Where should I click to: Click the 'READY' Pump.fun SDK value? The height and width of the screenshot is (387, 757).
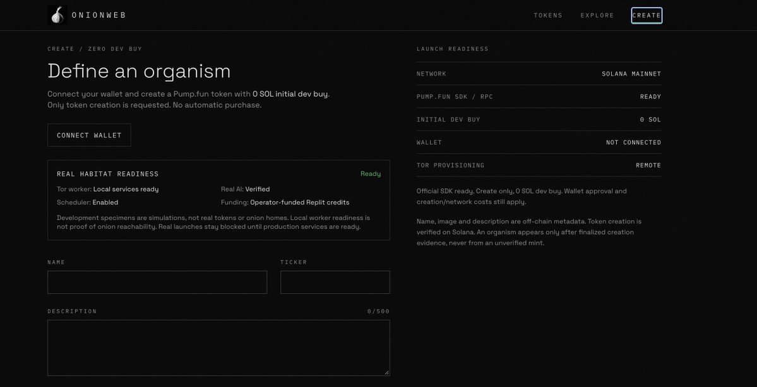pyautogui.click(x=651, y=97)
